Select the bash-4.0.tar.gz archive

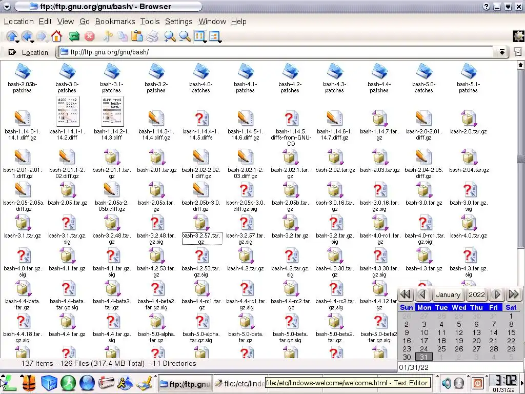(x=469, y=227)
